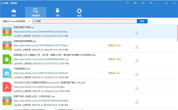Click the 速盘 cloud logo in title bar
This screenshot has height=110, width=178.
(x=2, y=3)
